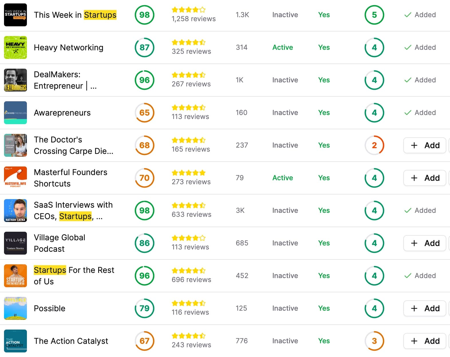Open This Week in Startups podcast thumbnail
The width and height of the screenshot is (450, 357).
pyautogui.click(x=15, y=15)
